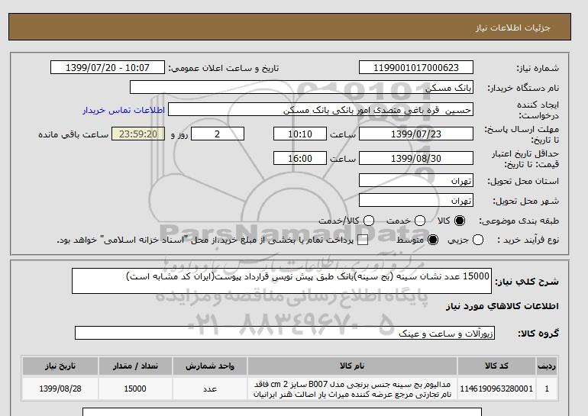Click the remaining time field 23:59:20
The width and height of the screenshot is (588, 416).
(x=138, y=134)
